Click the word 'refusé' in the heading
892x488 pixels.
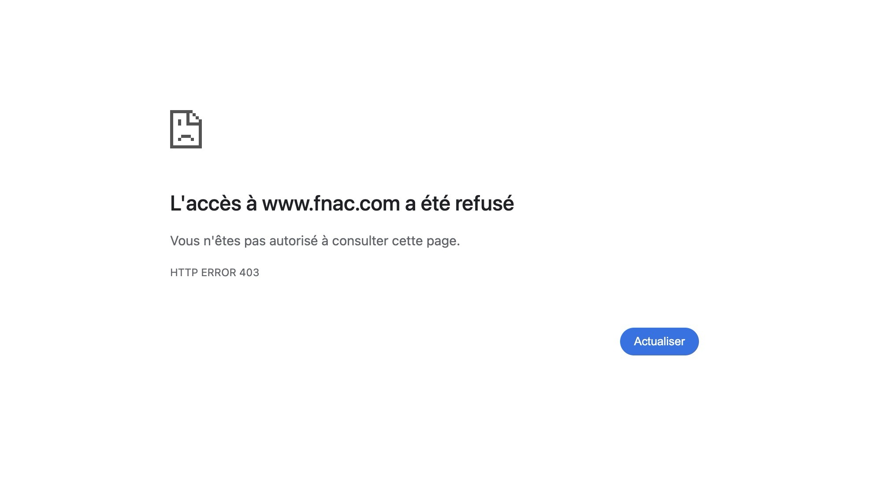[x=484, y=203]
